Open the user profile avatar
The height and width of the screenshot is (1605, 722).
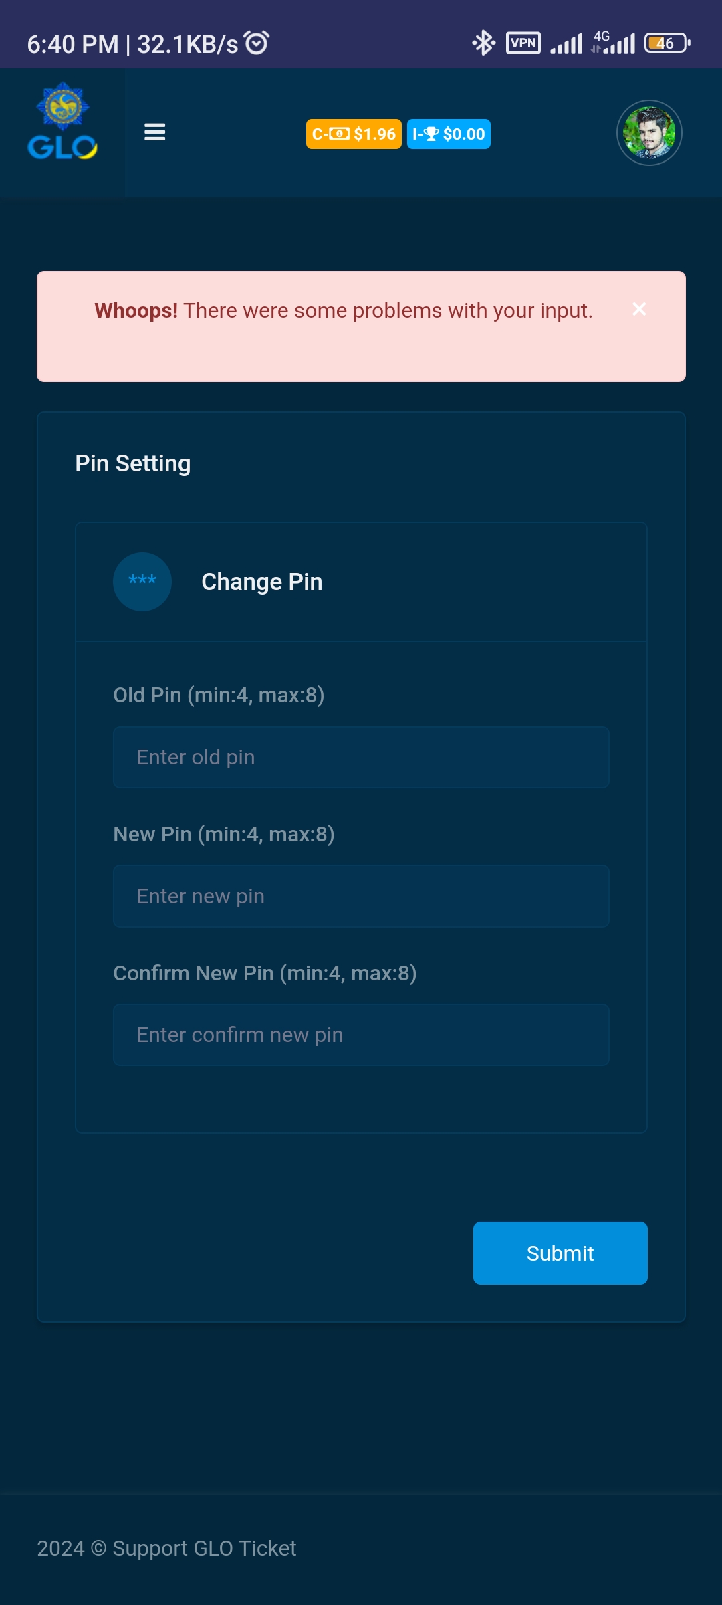(x=648, y=133)
